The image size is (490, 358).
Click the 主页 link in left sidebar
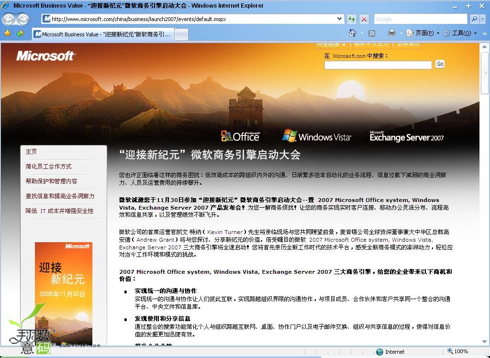pos(31,152)
